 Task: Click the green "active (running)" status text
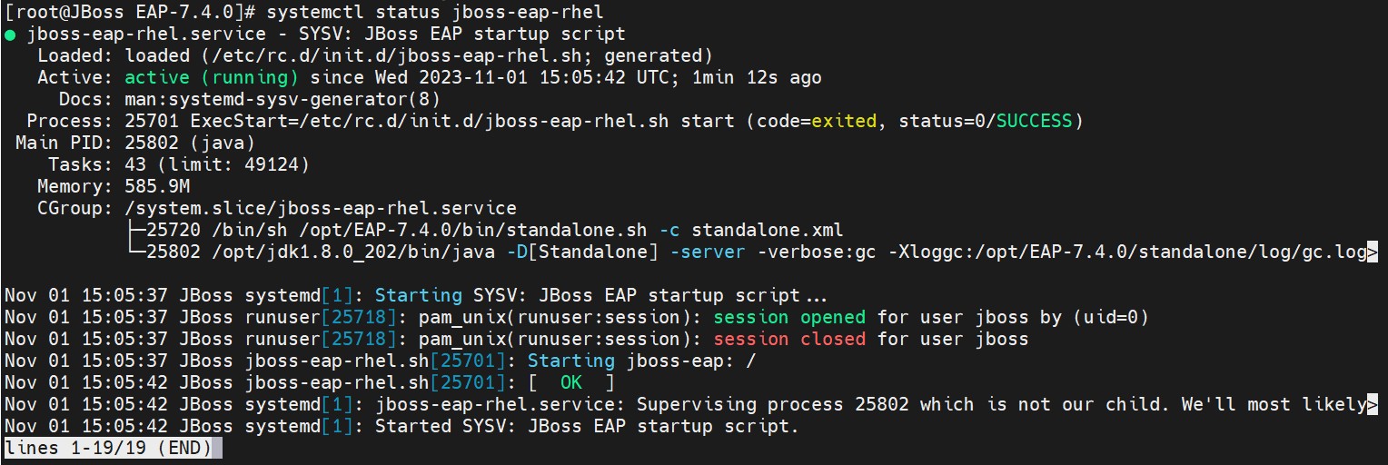pyautogui.click(x=212, y=78)
